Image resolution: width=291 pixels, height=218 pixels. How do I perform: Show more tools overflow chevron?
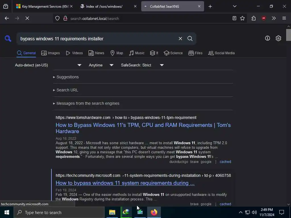click(274, 18)
